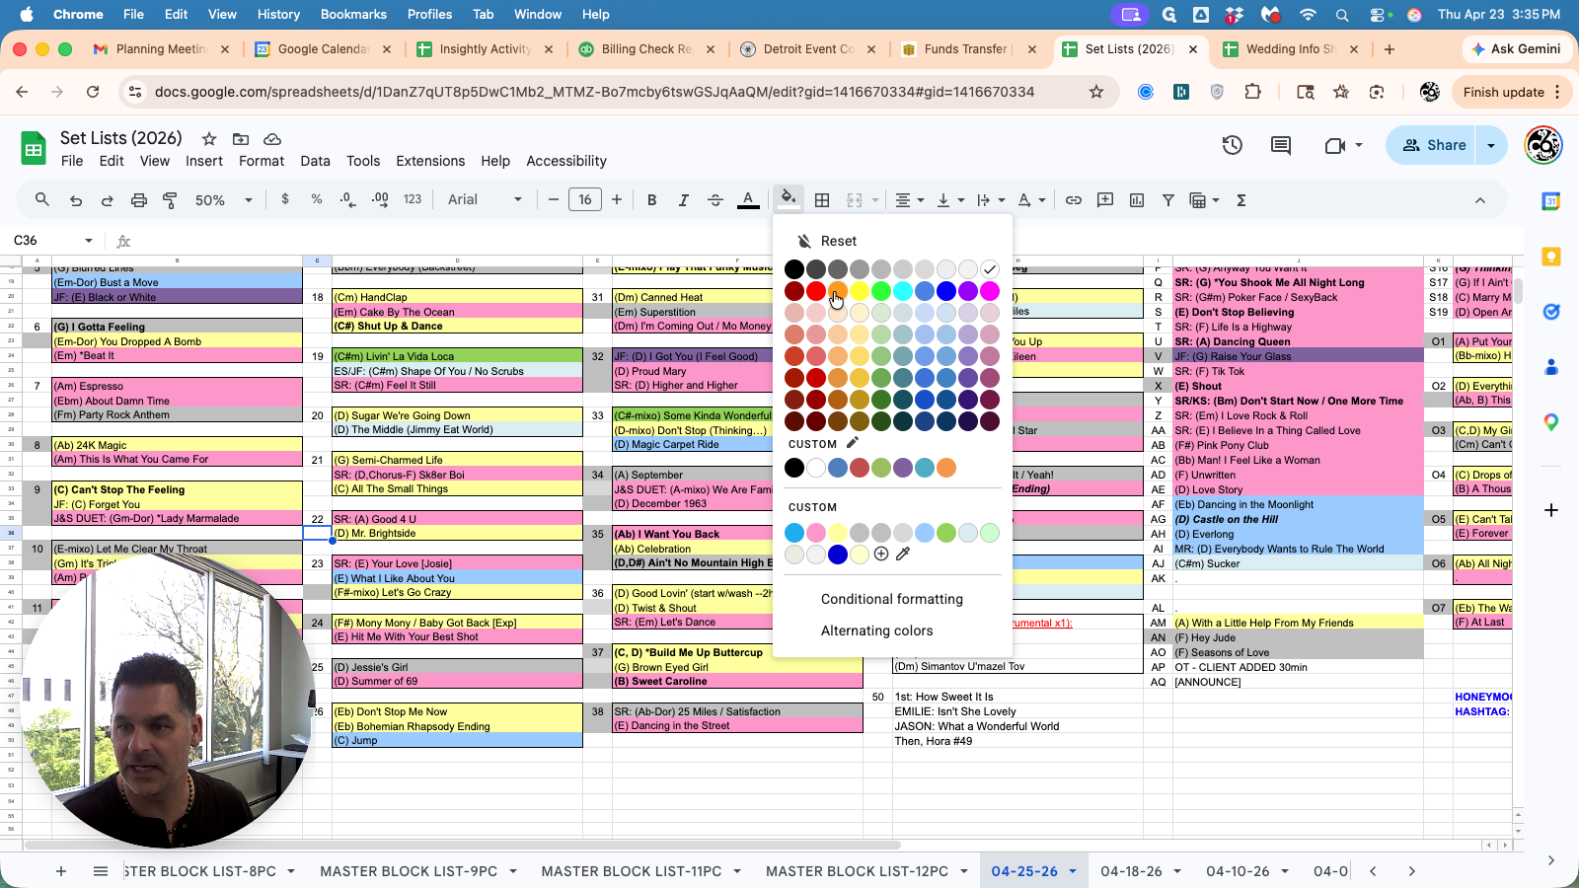
Task: Toggle strikethrough formatting
Action: tap(715, 200)
